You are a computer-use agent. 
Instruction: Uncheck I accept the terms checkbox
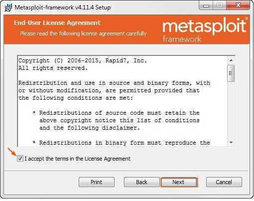coord(20,158)
